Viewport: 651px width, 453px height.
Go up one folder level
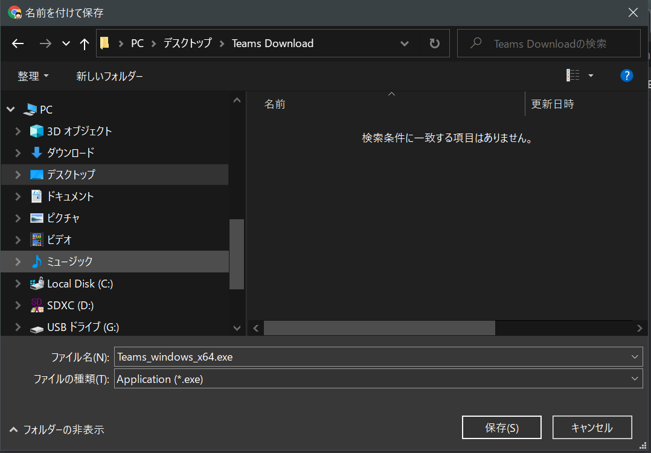[x=85, y=43]
